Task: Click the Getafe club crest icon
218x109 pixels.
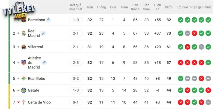Action: coord(24,90)
